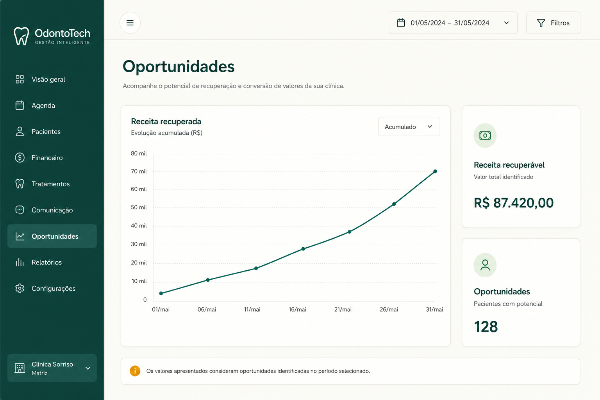Click the 21/mai data point on chart

click(349, 232)
